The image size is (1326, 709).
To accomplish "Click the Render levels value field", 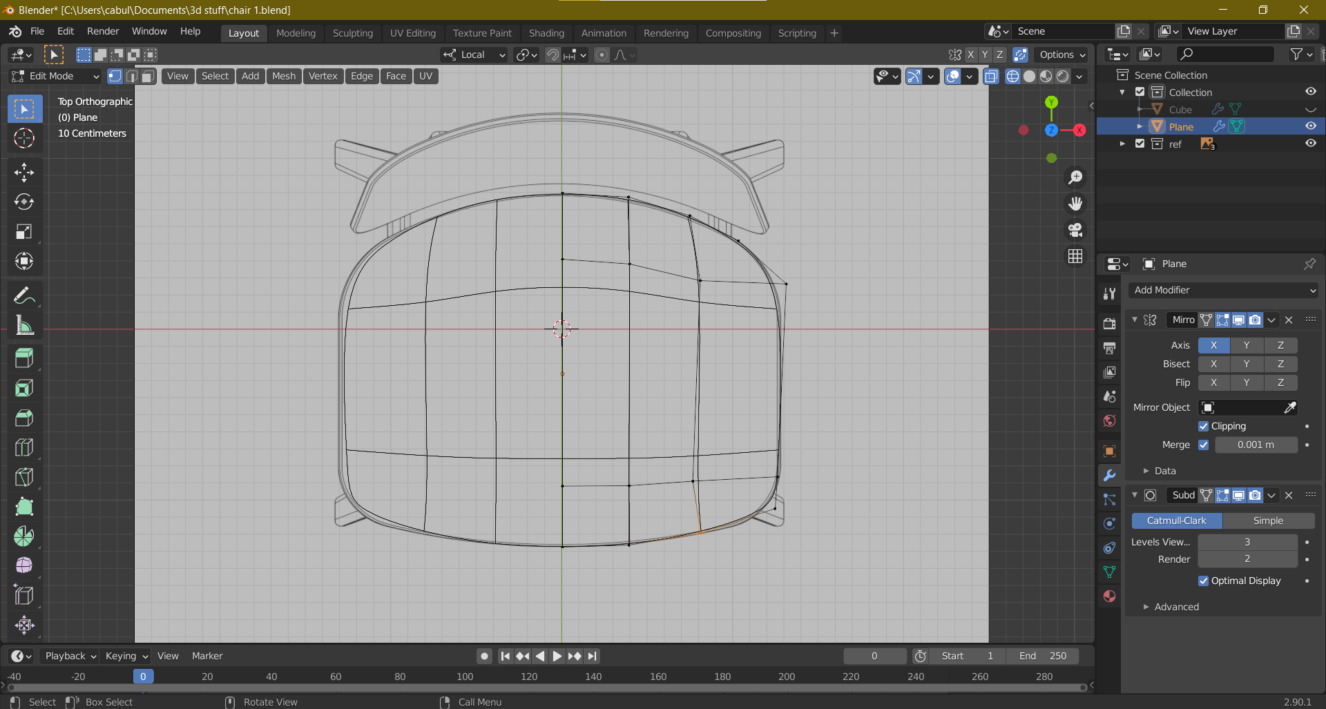I will [1247, 559].
